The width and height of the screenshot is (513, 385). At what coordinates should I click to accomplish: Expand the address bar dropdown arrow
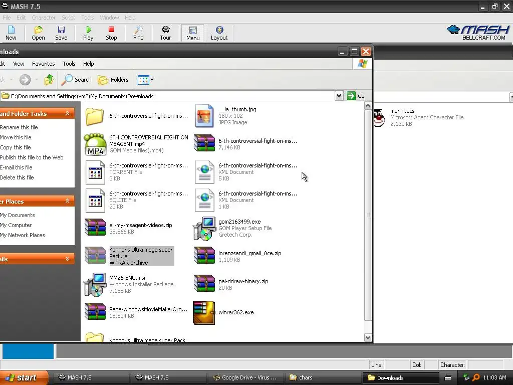coord(339,96)
